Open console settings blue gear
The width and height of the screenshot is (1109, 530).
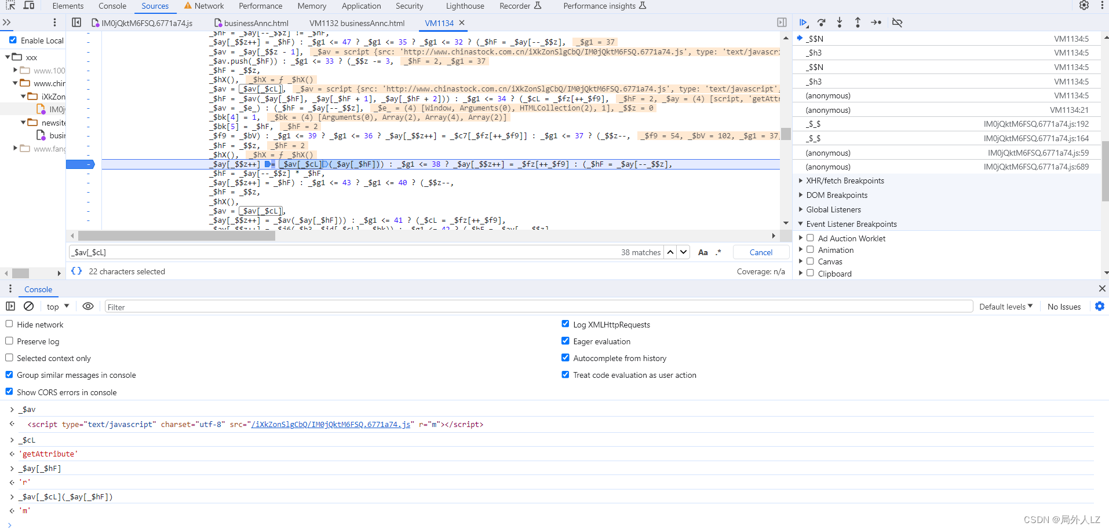(1100, 306)
